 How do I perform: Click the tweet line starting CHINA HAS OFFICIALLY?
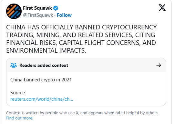point(81,27)
